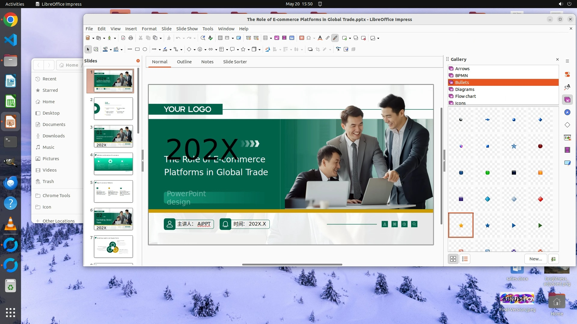The width and height of the screenshot is (577, 324).
Task: Open the Slide Show menu
Action: [x=187, y=29]
